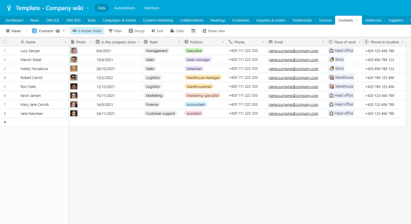411x224 pixels.
Task: Click the Team field select icon
Action: (x=146, y=42)
